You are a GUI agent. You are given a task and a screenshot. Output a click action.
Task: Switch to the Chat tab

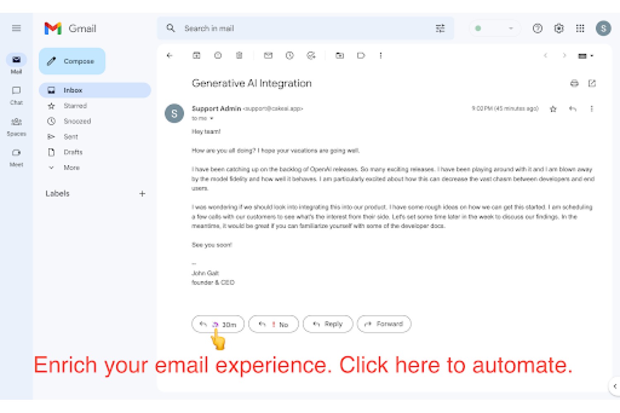(x=17, y=95)
